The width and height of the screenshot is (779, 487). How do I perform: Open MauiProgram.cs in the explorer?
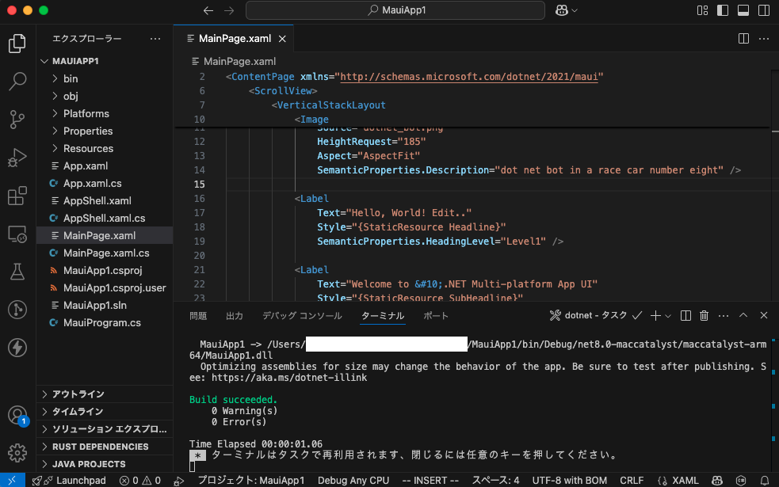coord(101,322)
